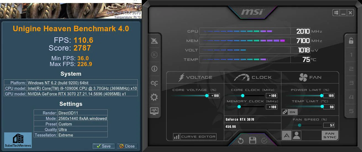Screen dimensions: 362x152
Task: Click the BabelTechReviews logo
Action: [18, 140]
